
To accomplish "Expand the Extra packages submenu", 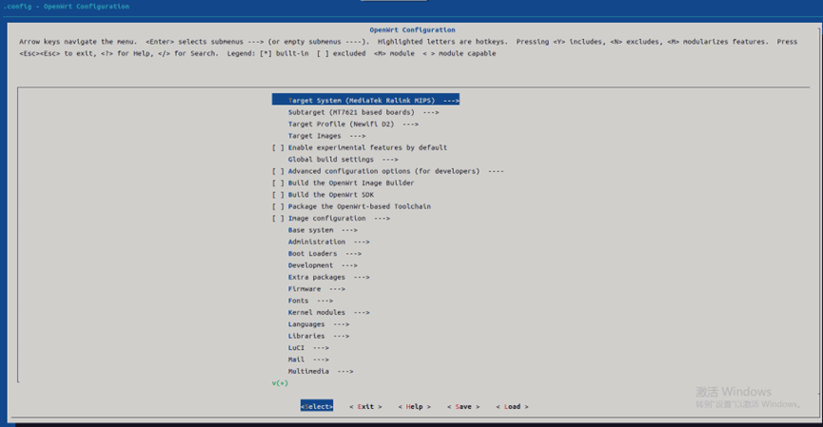I will tap(328, 277).
